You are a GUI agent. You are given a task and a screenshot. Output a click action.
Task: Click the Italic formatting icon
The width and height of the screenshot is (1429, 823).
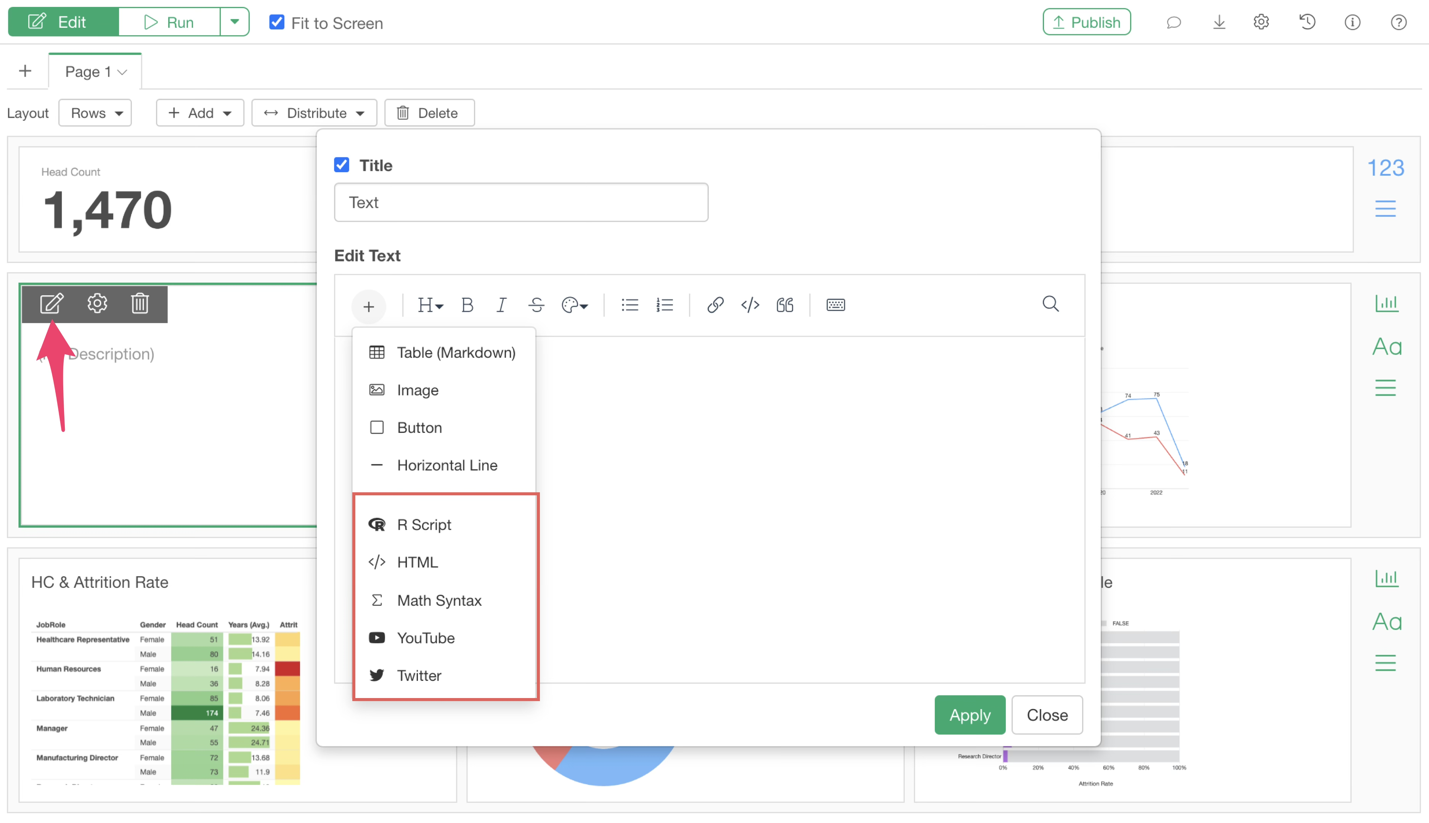[501, 305]
